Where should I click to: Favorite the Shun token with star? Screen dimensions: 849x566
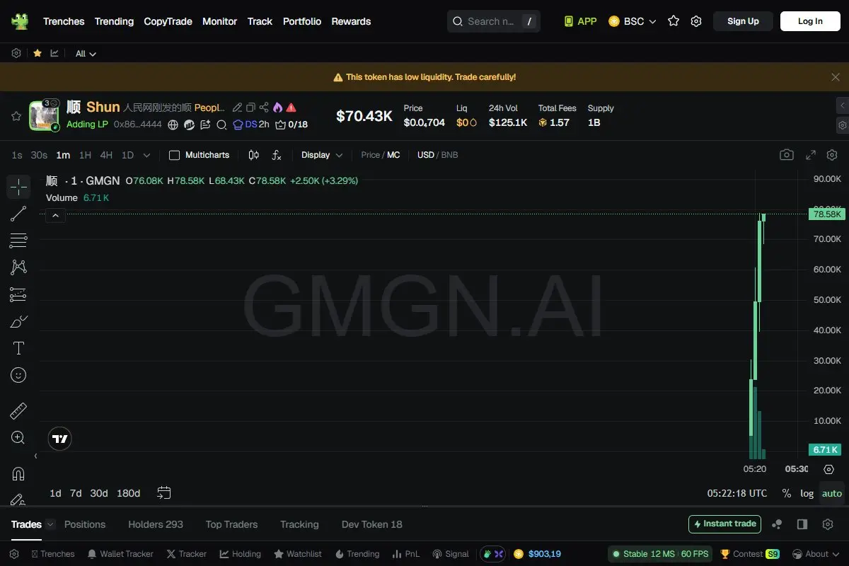16,116
